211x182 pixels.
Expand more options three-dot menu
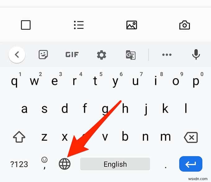[x=167, y=55]
